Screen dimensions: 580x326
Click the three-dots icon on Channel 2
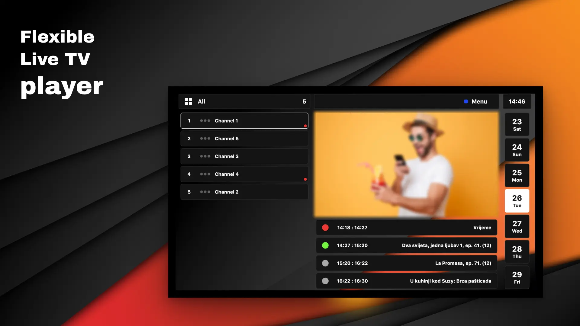coord(205,192)
